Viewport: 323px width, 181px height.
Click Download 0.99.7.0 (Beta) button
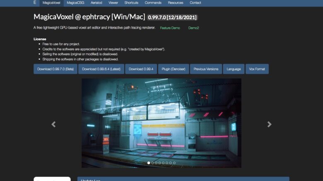pos(55,69)
